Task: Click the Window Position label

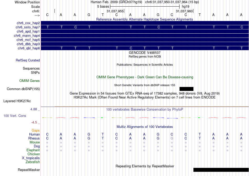Action: click(27, 2)
